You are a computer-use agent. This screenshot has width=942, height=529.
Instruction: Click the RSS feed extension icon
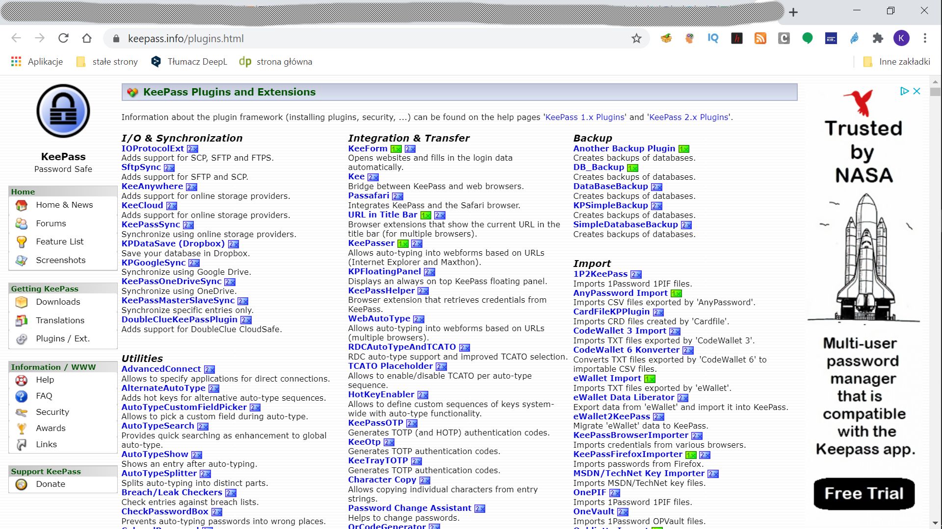click(760, 38)
